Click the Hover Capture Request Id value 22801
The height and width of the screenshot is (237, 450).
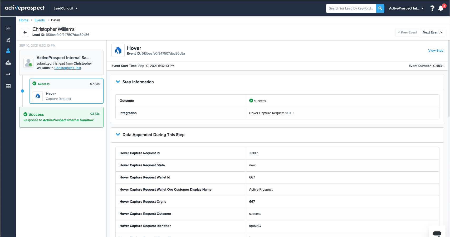254,153
